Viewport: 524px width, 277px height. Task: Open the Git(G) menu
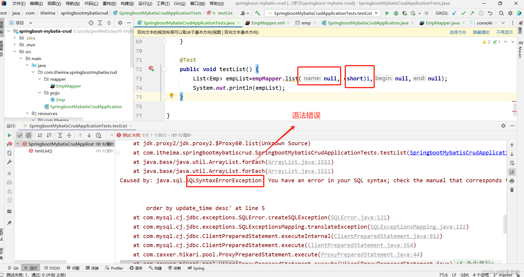pyautogui.click(x=180, y=3)
